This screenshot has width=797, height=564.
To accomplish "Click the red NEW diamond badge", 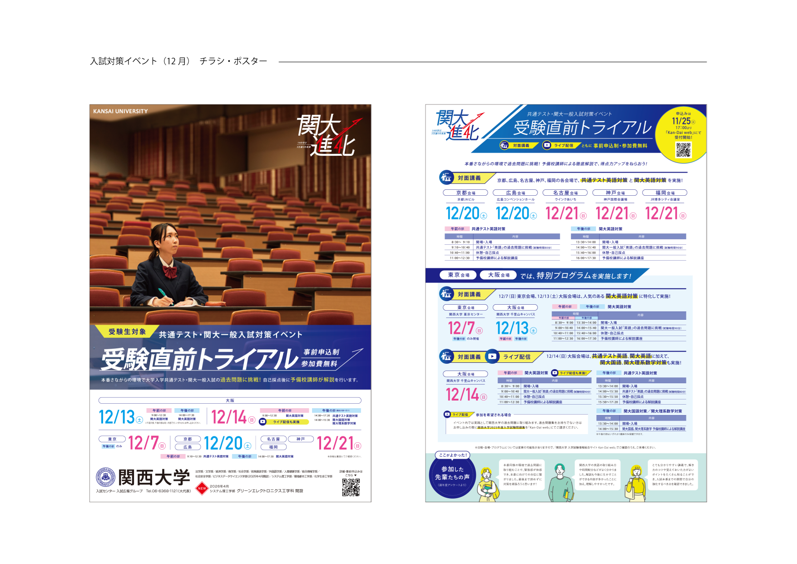I will tap(202, 489).
